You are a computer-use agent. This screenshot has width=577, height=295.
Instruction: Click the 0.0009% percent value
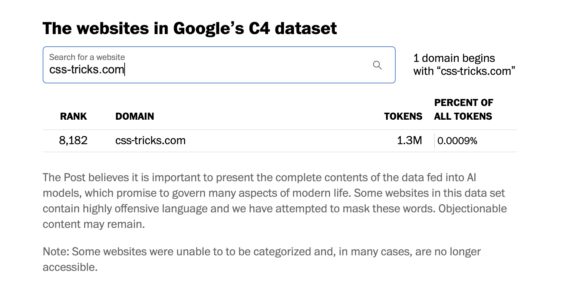pos(457,141)
